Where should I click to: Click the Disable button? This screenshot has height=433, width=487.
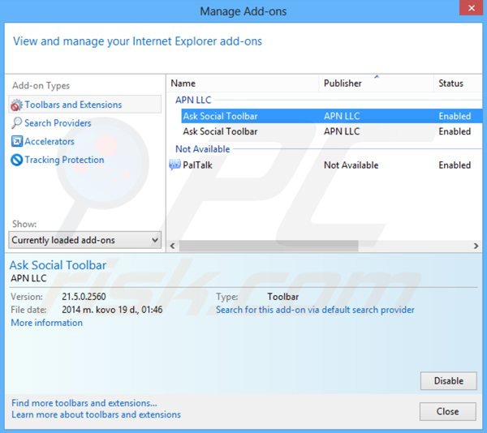[x=449, y=380]
